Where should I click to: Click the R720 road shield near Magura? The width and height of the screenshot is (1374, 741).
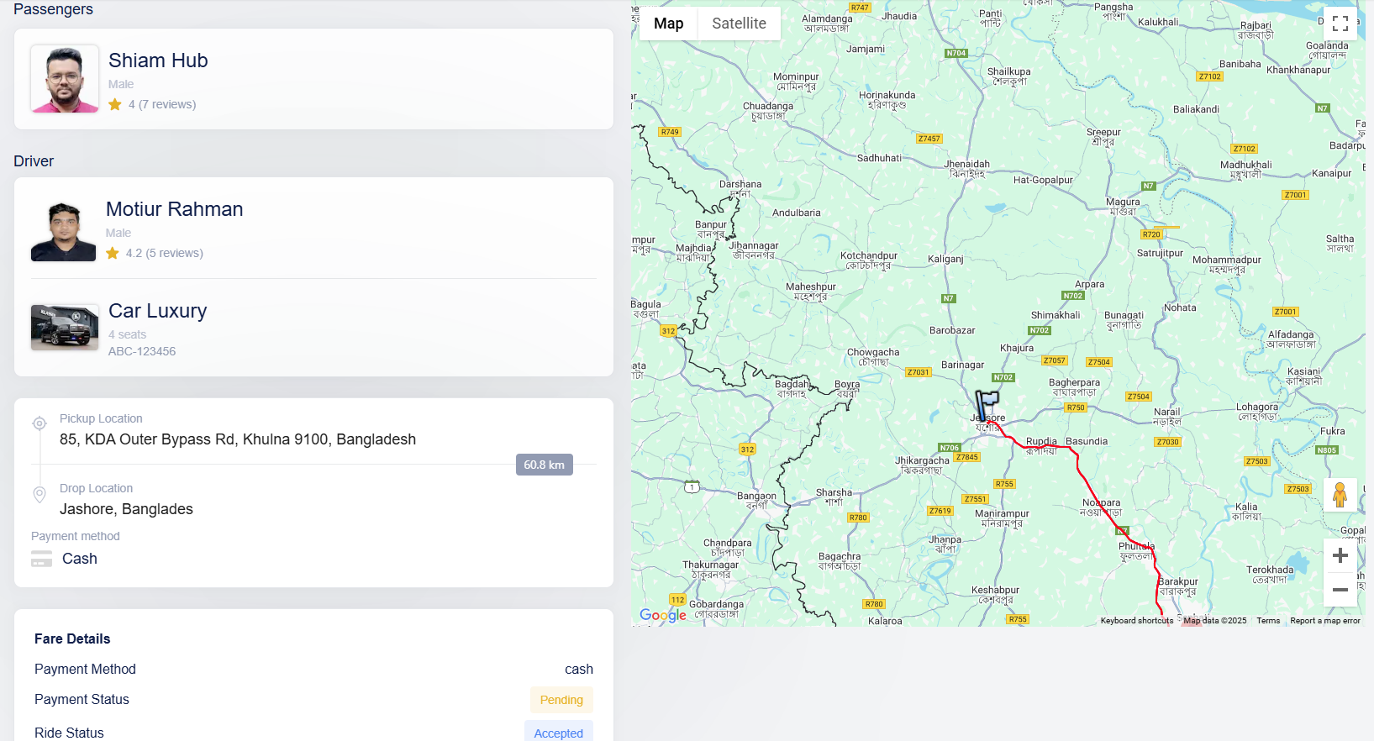(x=1151, y=234)
